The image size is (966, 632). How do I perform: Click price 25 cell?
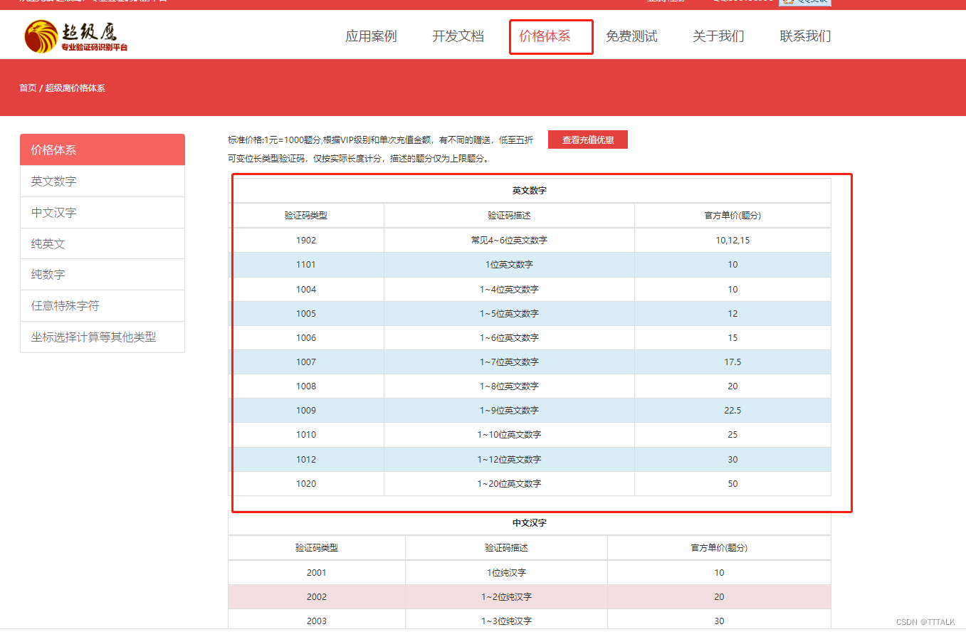(733, 435)
